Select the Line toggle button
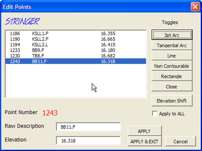The height and width of the screenshot is (151, 202). click(172, 55)
